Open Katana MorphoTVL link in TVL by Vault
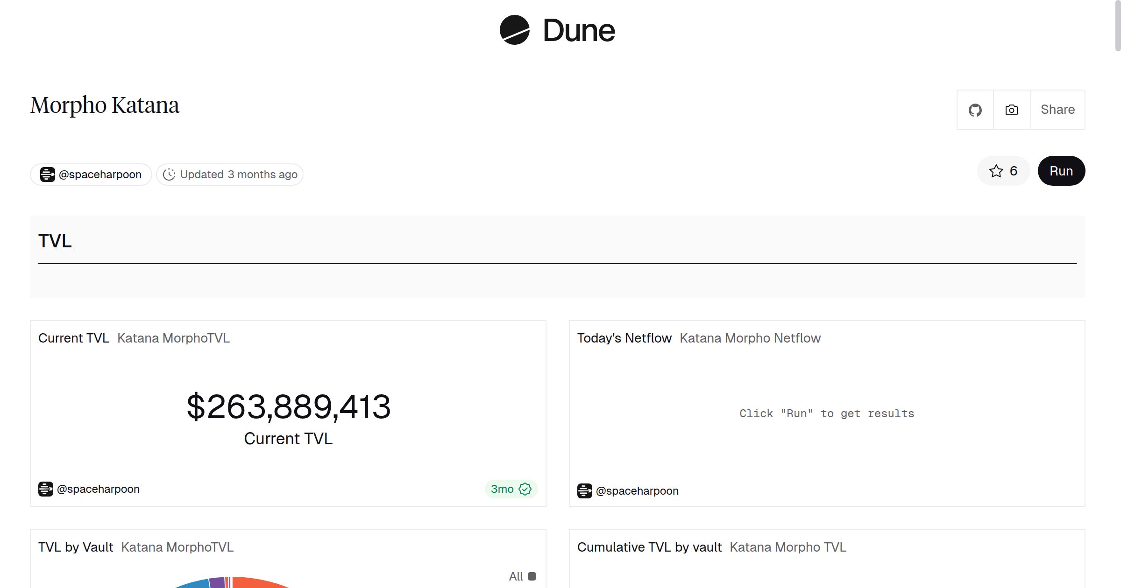The height and width of the screenshot is (588, 1121). tap(177, 547)
